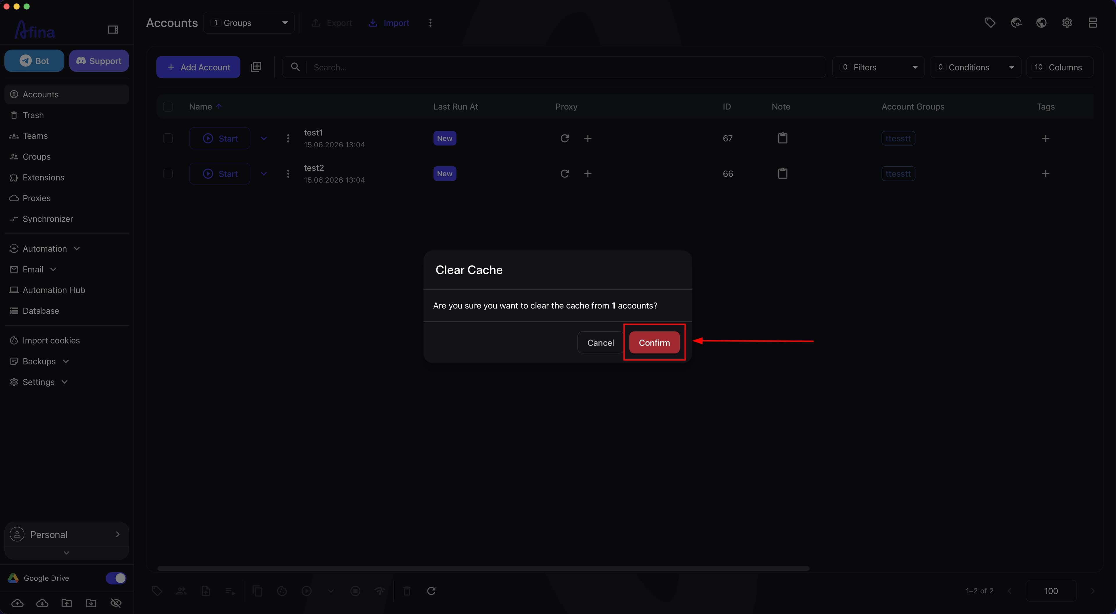Click the rows-per-page field showing 100
Image resolution: width=1116 pixels, height=614 pixels.
coord(1051,591)
